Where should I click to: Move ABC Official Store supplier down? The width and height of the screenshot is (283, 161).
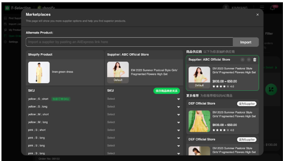(x=249, y=59)
